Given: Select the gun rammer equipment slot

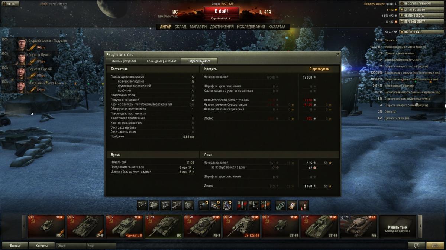Looking at the screenshot, I should point(216,205).
